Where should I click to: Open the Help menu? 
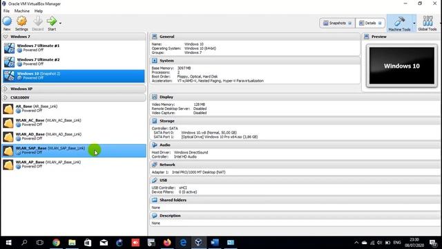click(39, 11)
